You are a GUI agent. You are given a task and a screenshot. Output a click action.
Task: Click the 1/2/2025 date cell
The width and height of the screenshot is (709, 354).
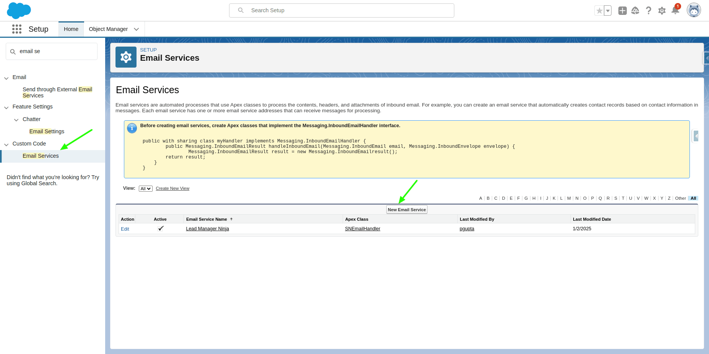coord(582,229)
